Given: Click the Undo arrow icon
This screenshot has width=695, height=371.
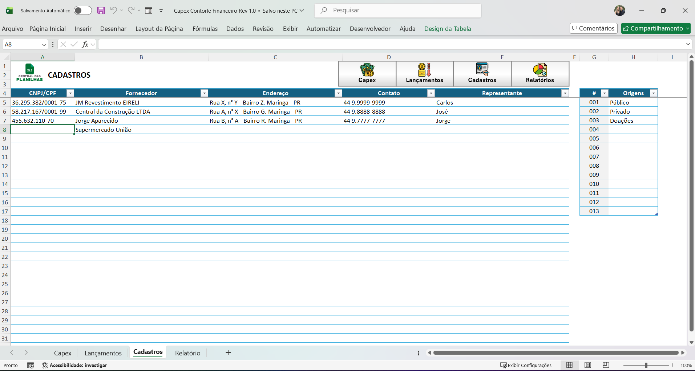Looking at the screenshot, I should point(113,11).
